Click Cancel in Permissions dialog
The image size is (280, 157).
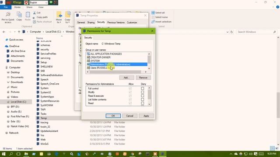129,116
